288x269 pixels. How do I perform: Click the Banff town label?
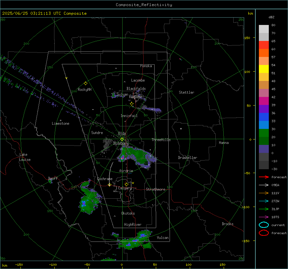tap(53, 178)
